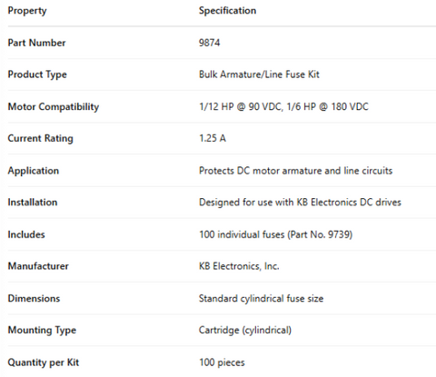The height and width of the screenshot is (377, 436).
Task: Click KB Electronics, Inc. text
Action: (x=239, y=266)
